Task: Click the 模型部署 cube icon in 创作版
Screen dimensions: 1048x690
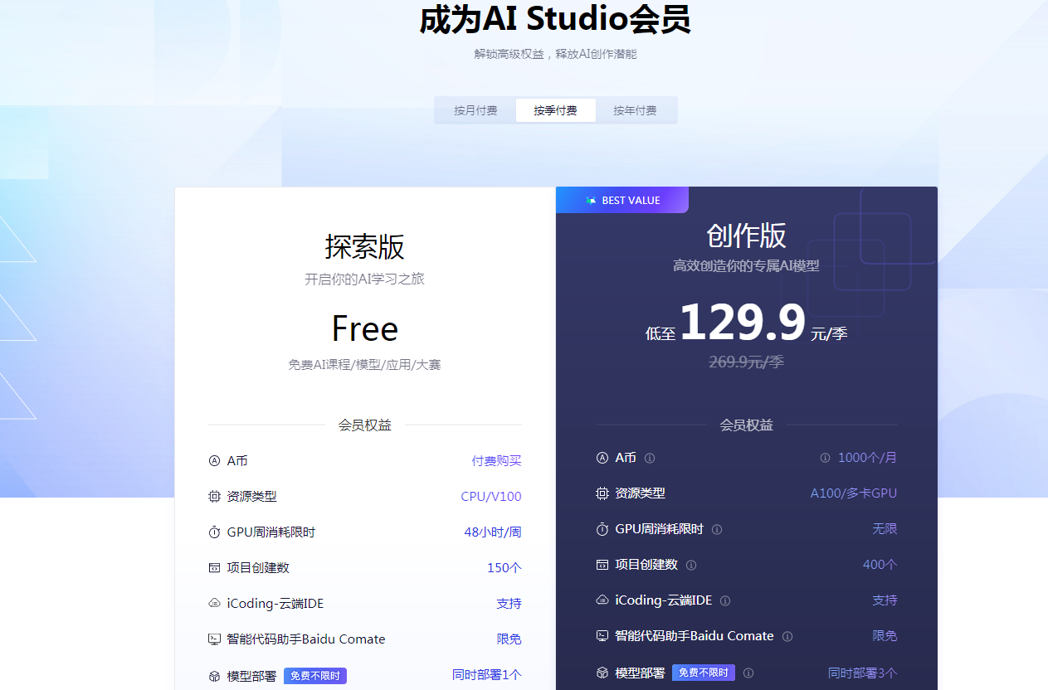Action: 602,673
